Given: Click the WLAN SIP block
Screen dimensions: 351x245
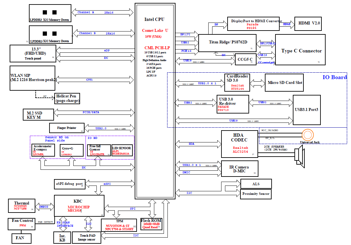Looking at the screenshot, I should [32, 77].
